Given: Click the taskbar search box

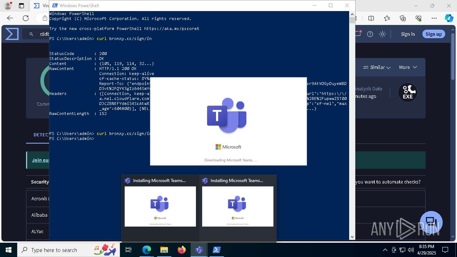Looking at the screenshot, I should 69,250.
